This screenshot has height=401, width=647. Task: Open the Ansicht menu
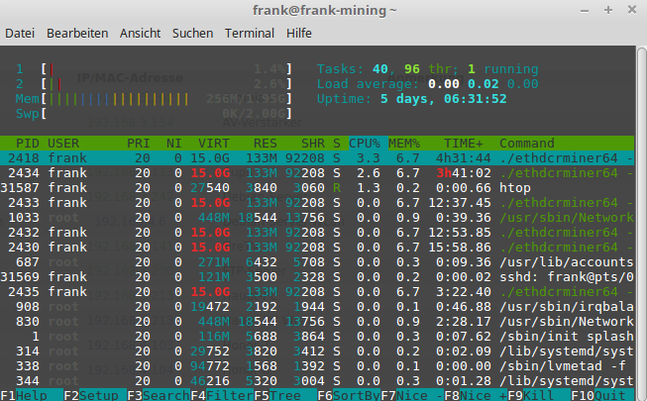140,33
